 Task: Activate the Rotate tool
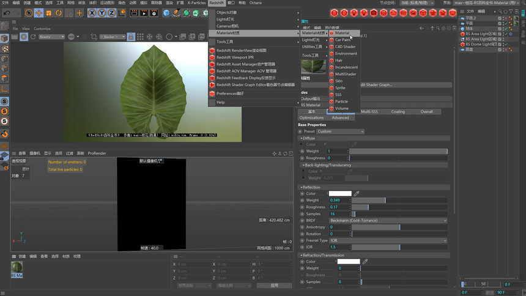[59, 13]
